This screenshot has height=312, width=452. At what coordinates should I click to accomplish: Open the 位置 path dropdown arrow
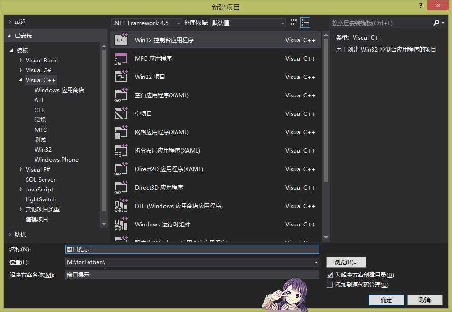(316, 262)
